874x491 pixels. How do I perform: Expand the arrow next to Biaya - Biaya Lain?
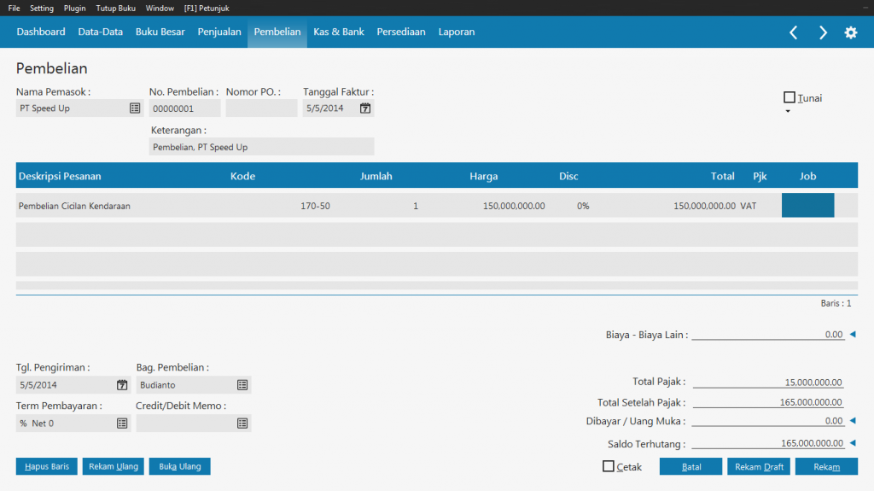[x=852, y=335]
